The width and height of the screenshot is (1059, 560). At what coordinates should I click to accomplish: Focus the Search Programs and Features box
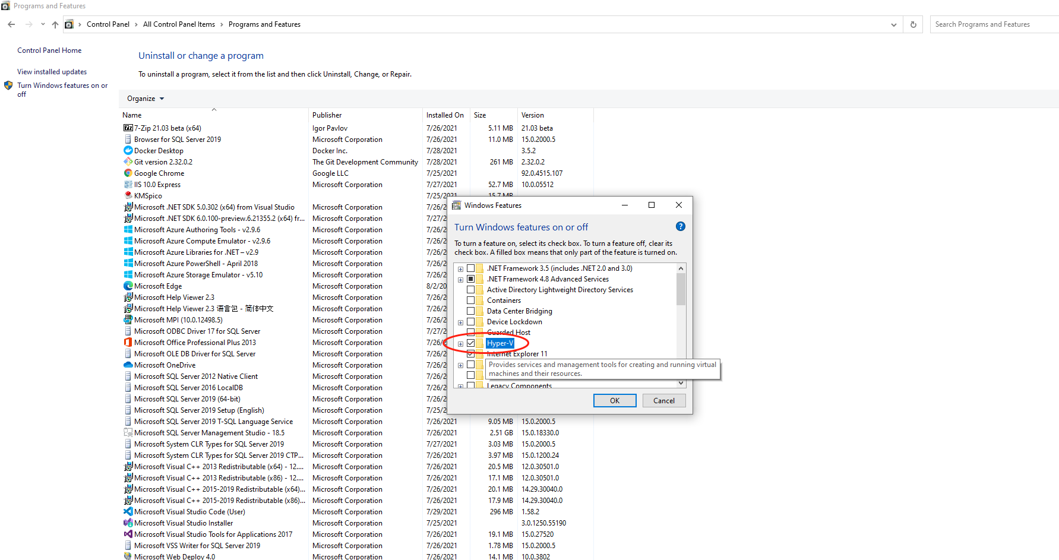click(994, 24)
